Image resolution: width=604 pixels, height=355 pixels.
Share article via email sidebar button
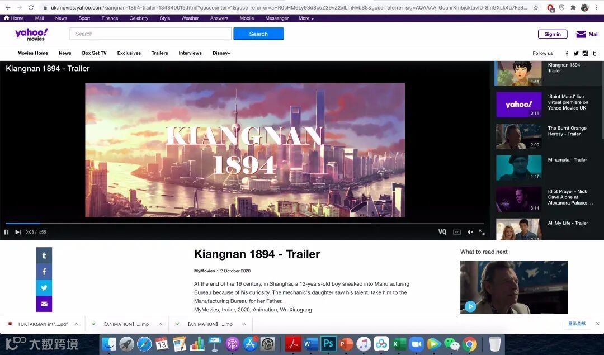coord(44,304)
